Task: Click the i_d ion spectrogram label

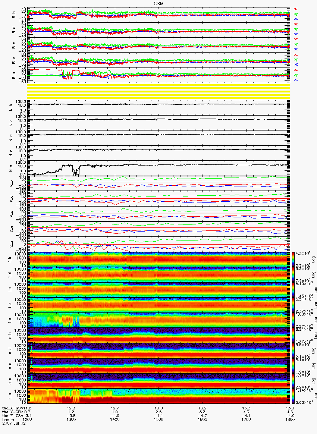Action: click(x=10, y=275)
